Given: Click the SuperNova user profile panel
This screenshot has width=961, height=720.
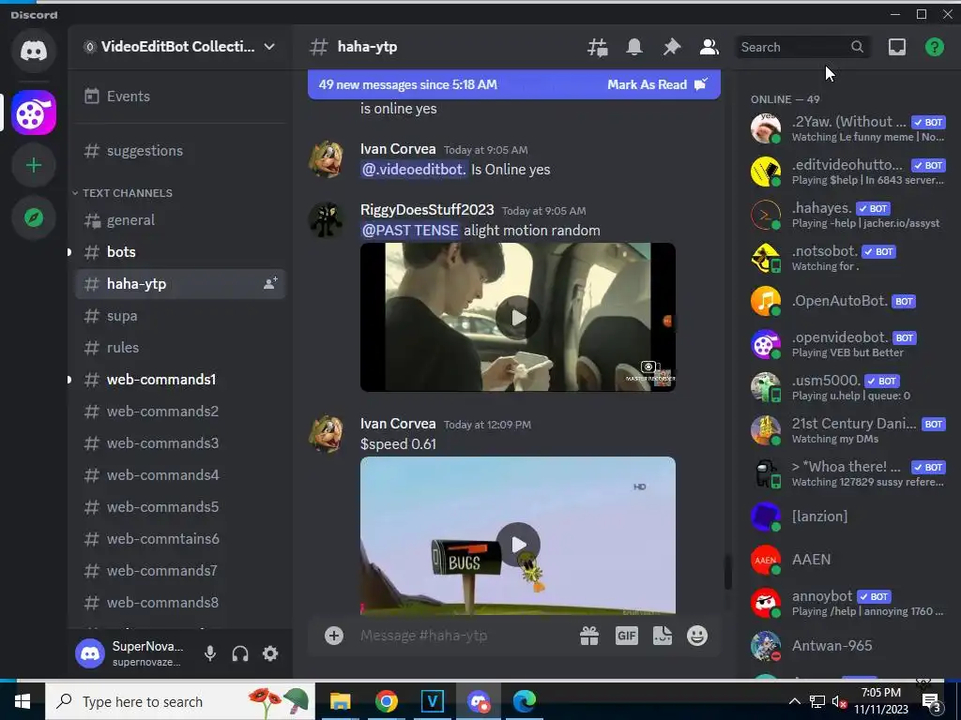Looking at the screenshot, I should [x=131, y=653].
